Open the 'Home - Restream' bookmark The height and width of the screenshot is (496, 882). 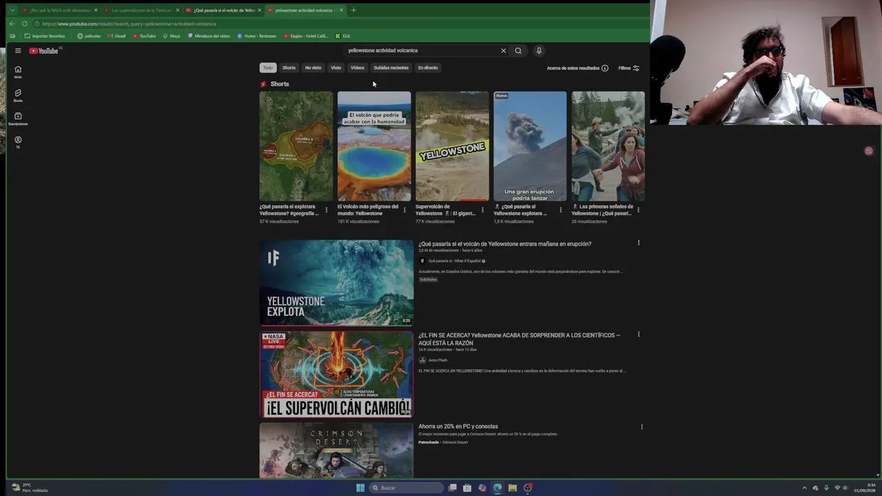(256, 36)
